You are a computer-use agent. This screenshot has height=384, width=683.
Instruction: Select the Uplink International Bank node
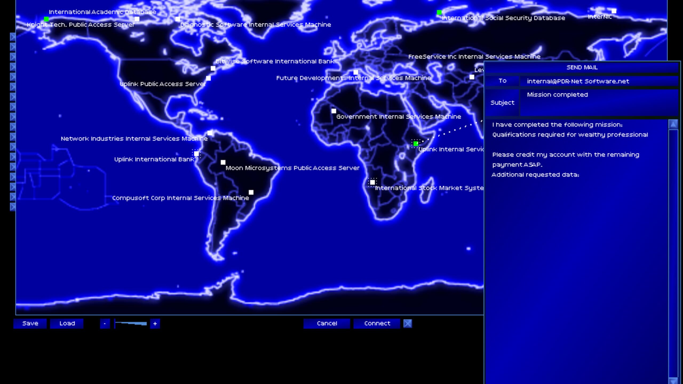click(197, 154)
